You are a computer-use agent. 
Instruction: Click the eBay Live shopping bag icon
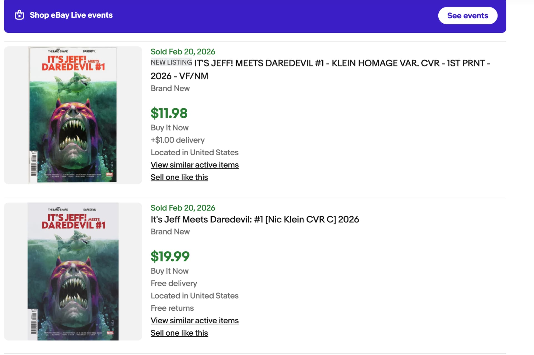point(19,15)
